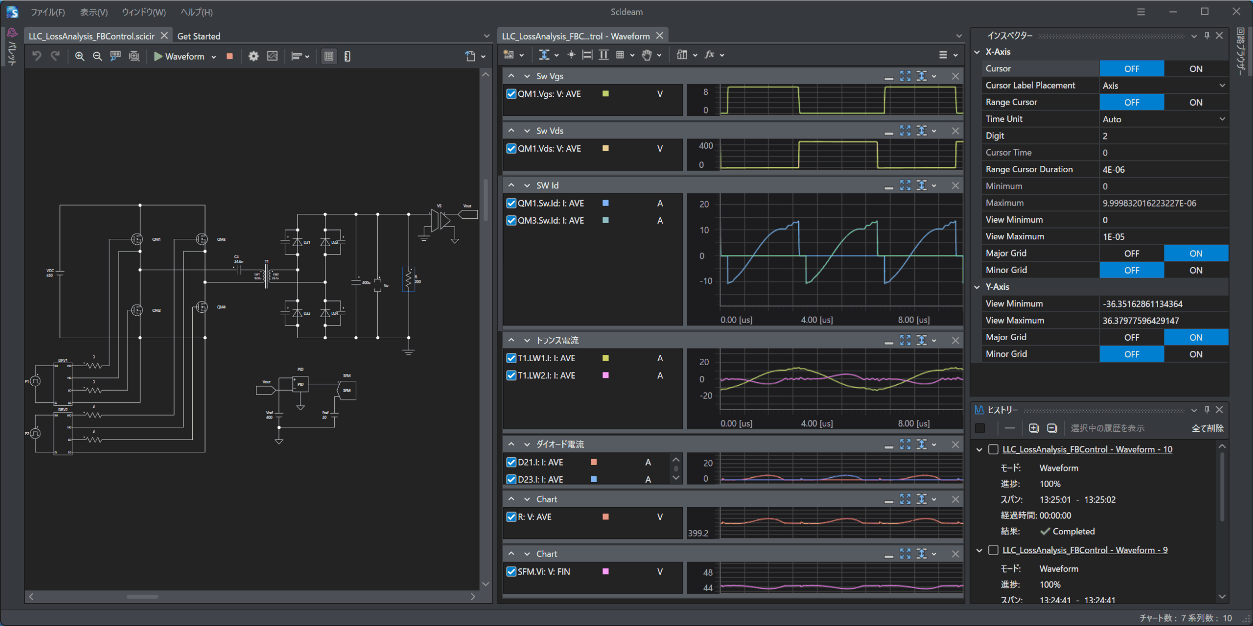Click the 全て削除 button in history
The width and height of the screenshot is (1253, 626).
pyautogui.click(x=1207, y=428)
